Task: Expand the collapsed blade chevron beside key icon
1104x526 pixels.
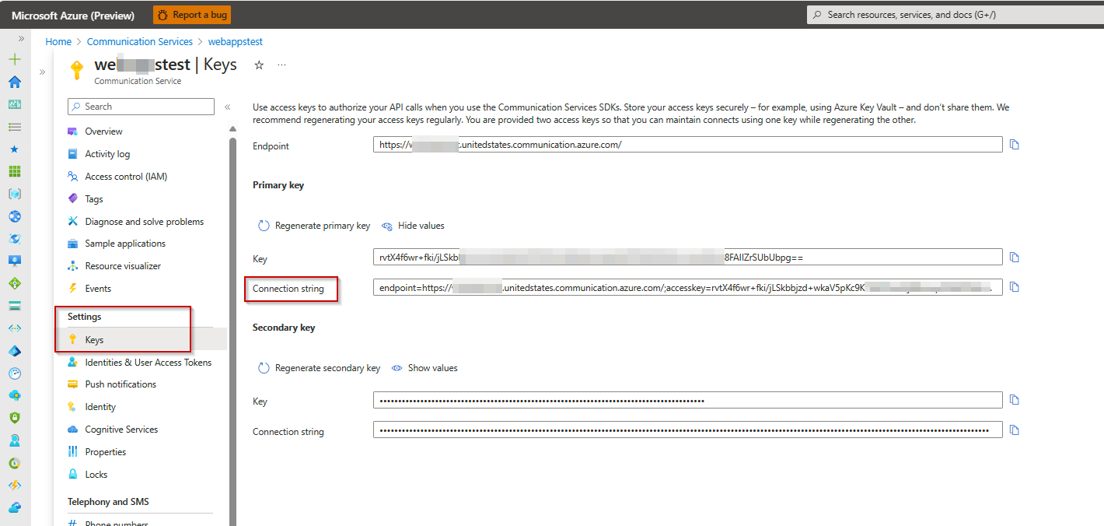Action: [42, 72]
